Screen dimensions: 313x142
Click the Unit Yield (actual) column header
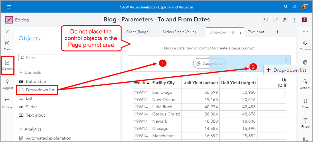pyautogui.click(x=201, y=83)
